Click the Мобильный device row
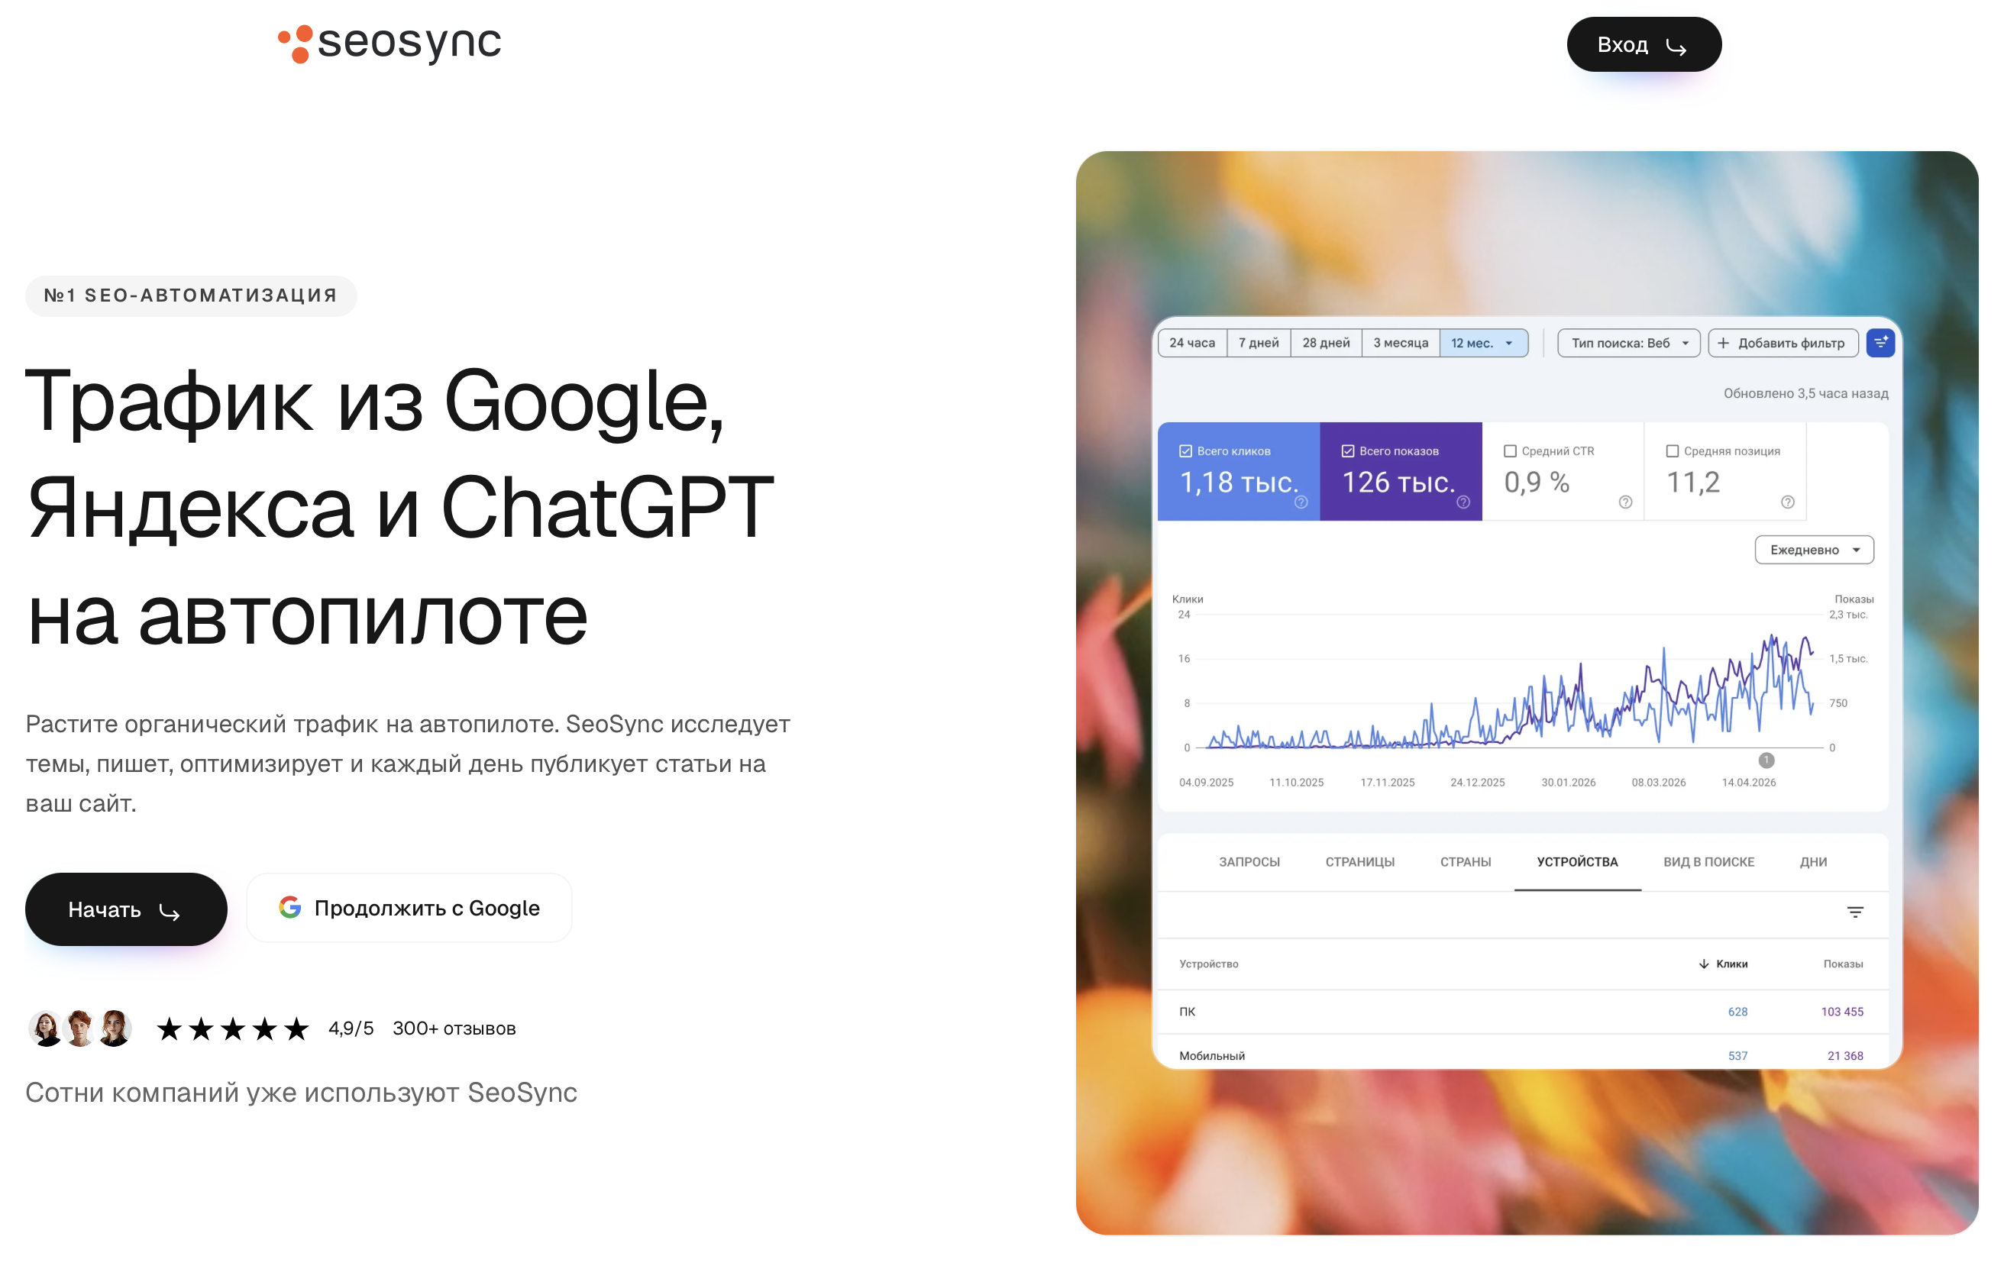 tap(1522, 1053)
